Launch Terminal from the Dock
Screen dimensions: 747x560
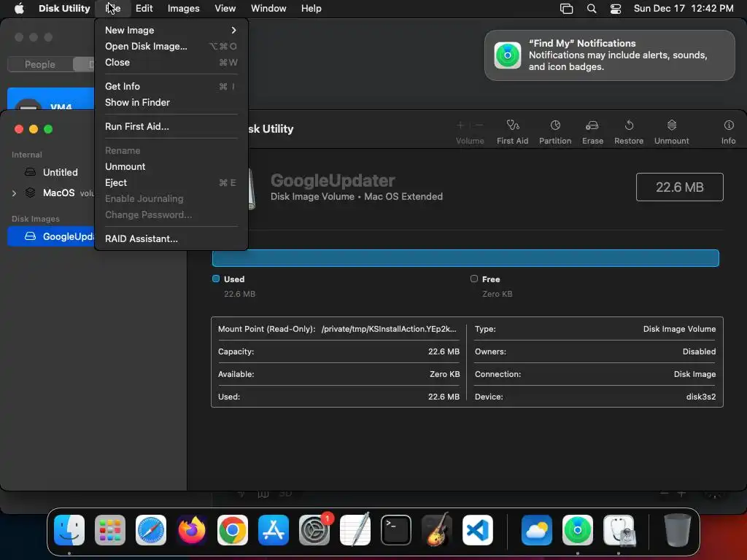point(396,530)
